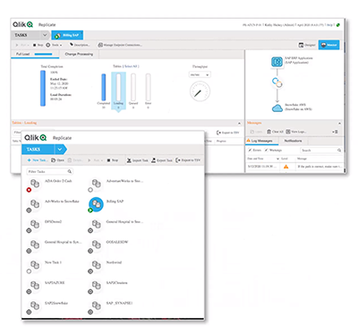The width and height of the screenshot is (358, 328).
Task: Click Export to TSV in the tasks toolbar
Action: (188, 160)
